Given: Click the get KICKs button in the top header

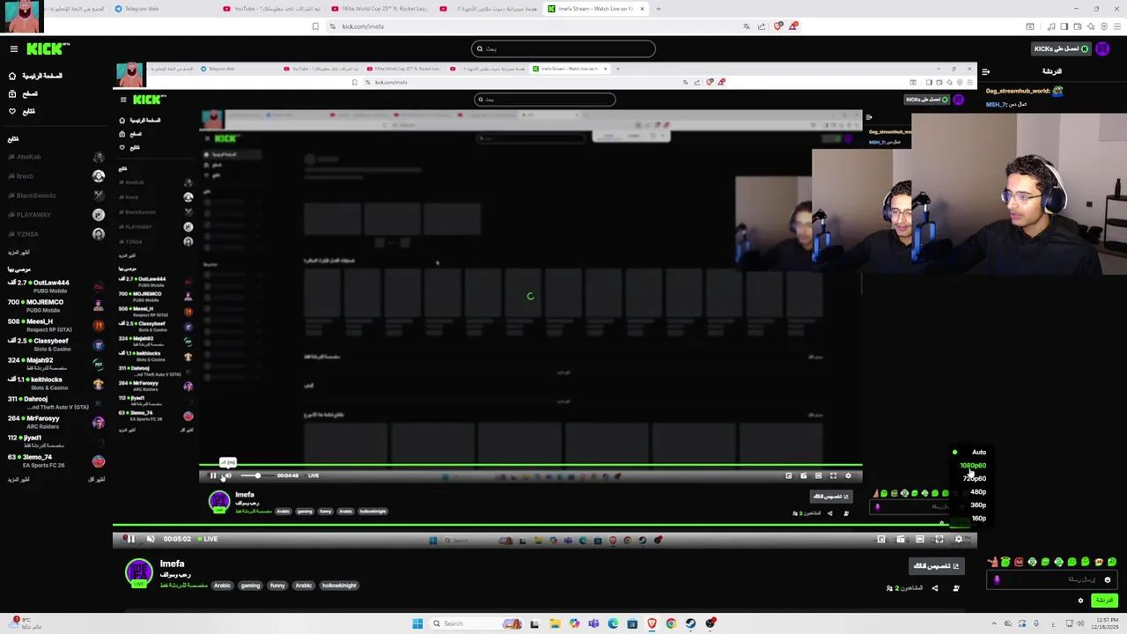Looking at the screenshot, I should (1061, 49).
